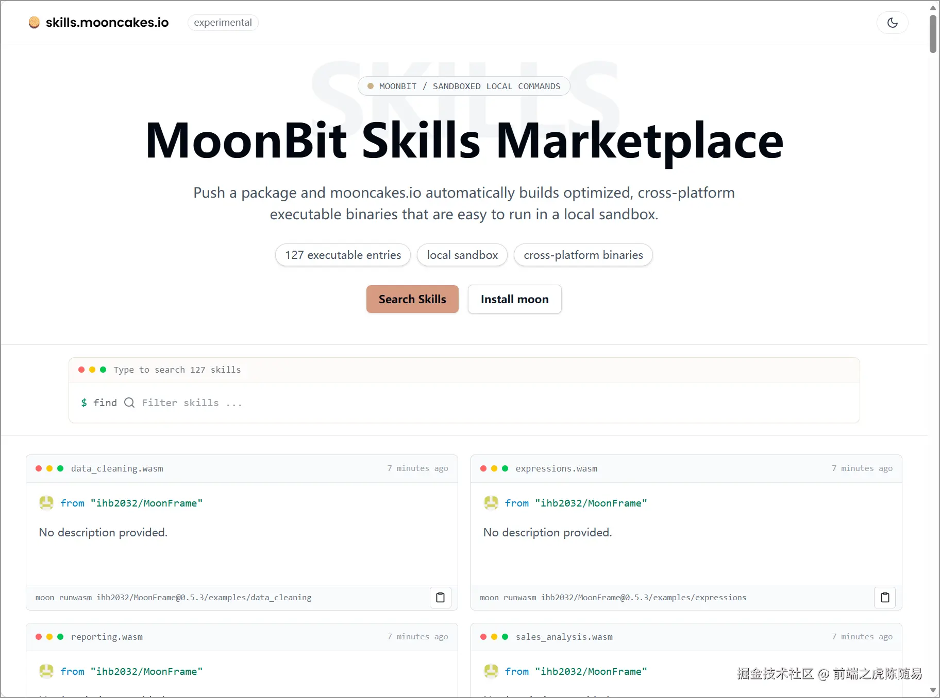Click the author avatar in reporting card
This screenshot has width=940, height=698.
46,671
